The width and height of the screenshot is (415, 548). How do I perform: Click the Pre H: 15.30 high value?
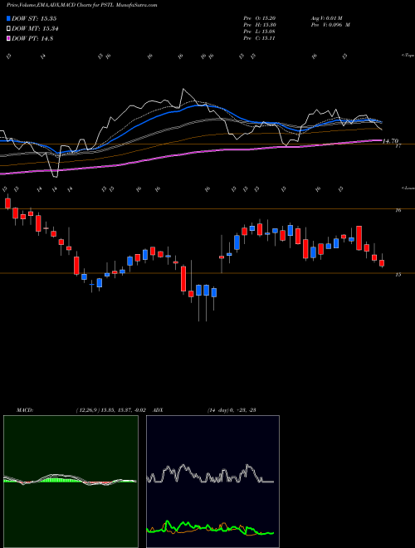click(x=260, y=25)
